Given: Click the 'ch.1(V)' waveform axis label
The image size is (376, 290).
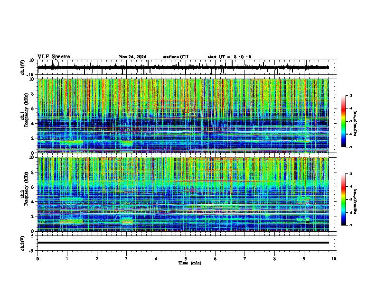Looking at the screenshot, I should tap(23, 67).
